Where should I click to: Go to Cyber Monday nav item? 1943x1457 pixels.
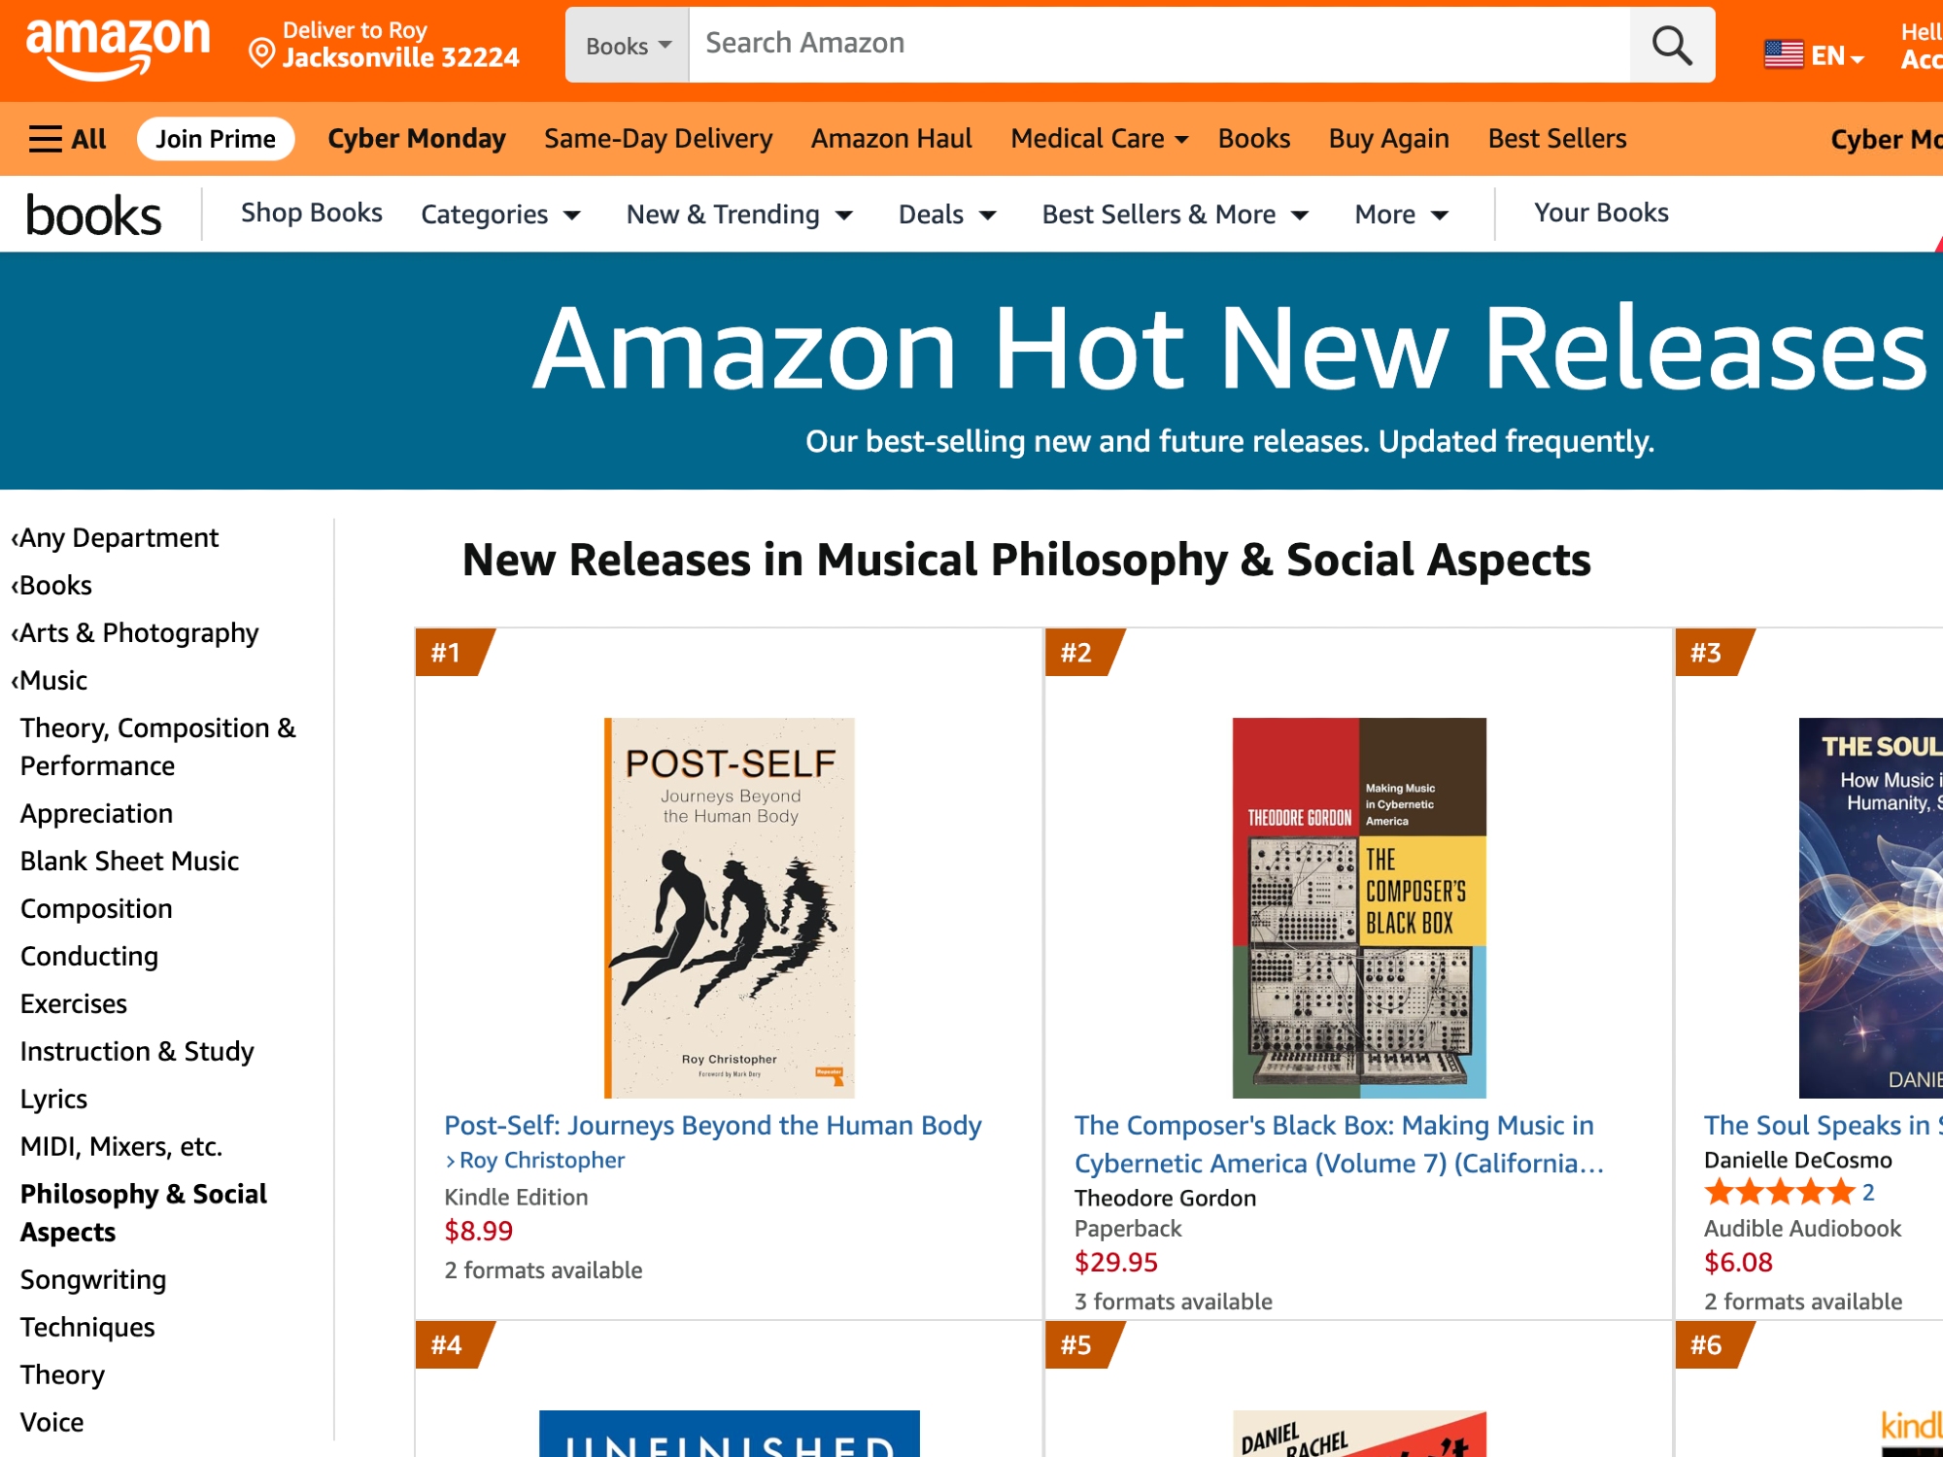coord(417,139)
